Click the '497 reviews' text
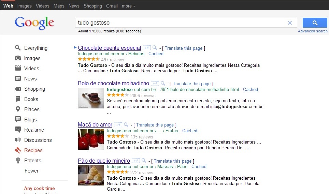This screenshot has width=329, height=194. pos(113,60)
